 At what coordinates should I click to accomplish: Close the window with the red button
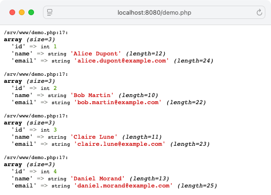(12, 12)
